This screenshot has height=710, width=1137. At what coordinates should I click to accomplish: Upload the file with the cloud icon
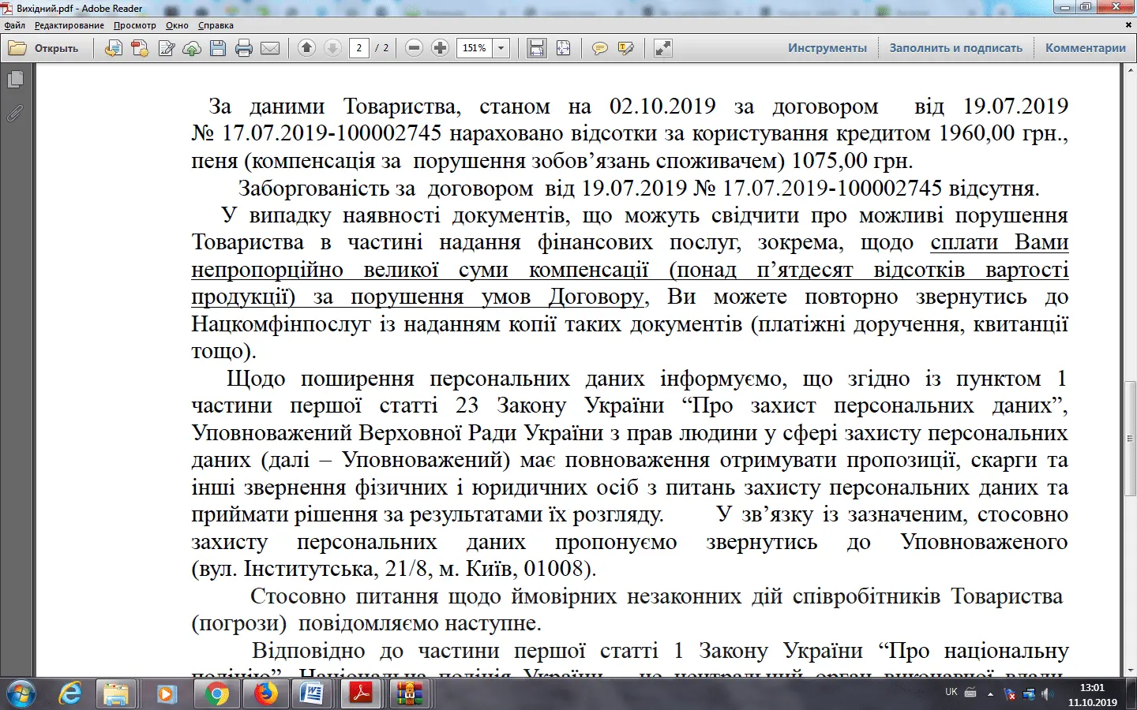(x=192, y=47)
